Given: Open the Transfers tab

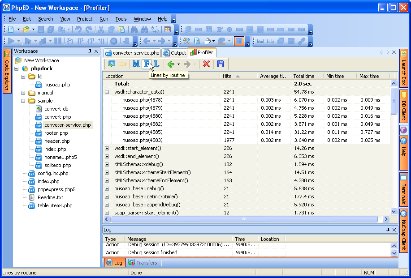Looking at the screenshot, I should click(143, 262).
